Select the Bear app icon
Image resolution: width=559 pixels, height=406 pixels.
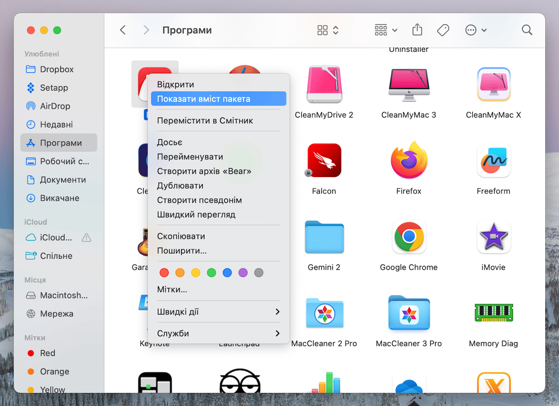(155, 85)
